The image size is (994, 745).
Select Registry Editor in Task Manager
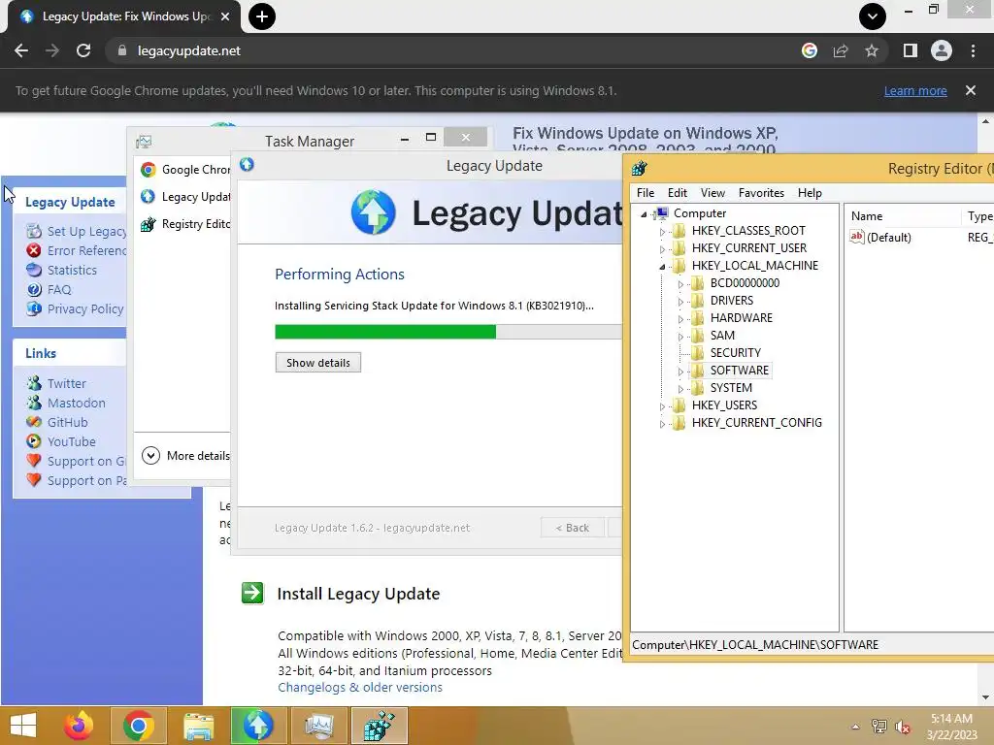click(x=184, y=224)
